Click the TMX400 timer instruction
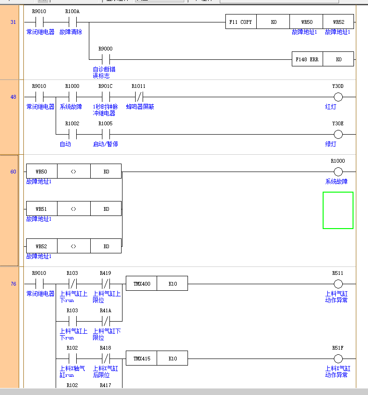This screenshot has height=395, width=368. coord(142,284)
